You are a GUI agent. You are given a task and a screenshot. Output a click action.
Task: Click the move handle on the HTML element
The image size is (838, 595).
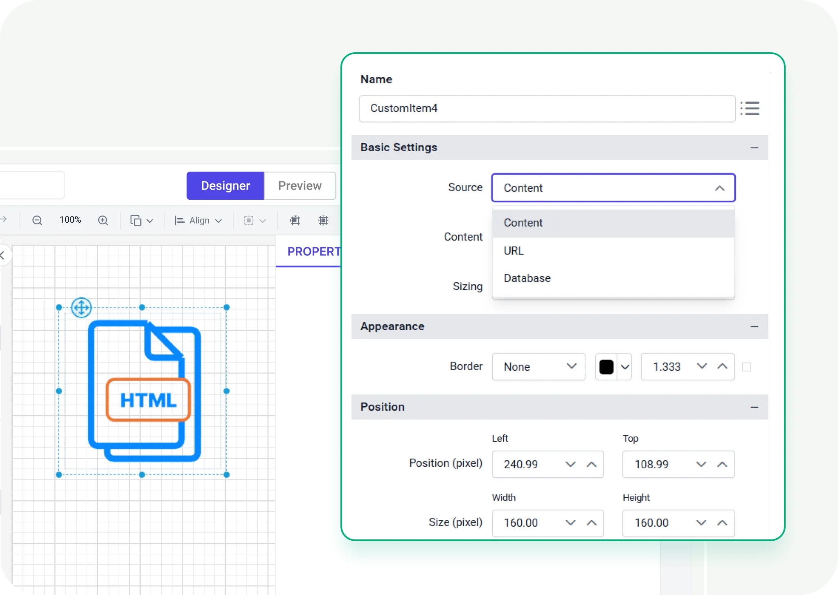pyautogui.click(x=81, y=308)
